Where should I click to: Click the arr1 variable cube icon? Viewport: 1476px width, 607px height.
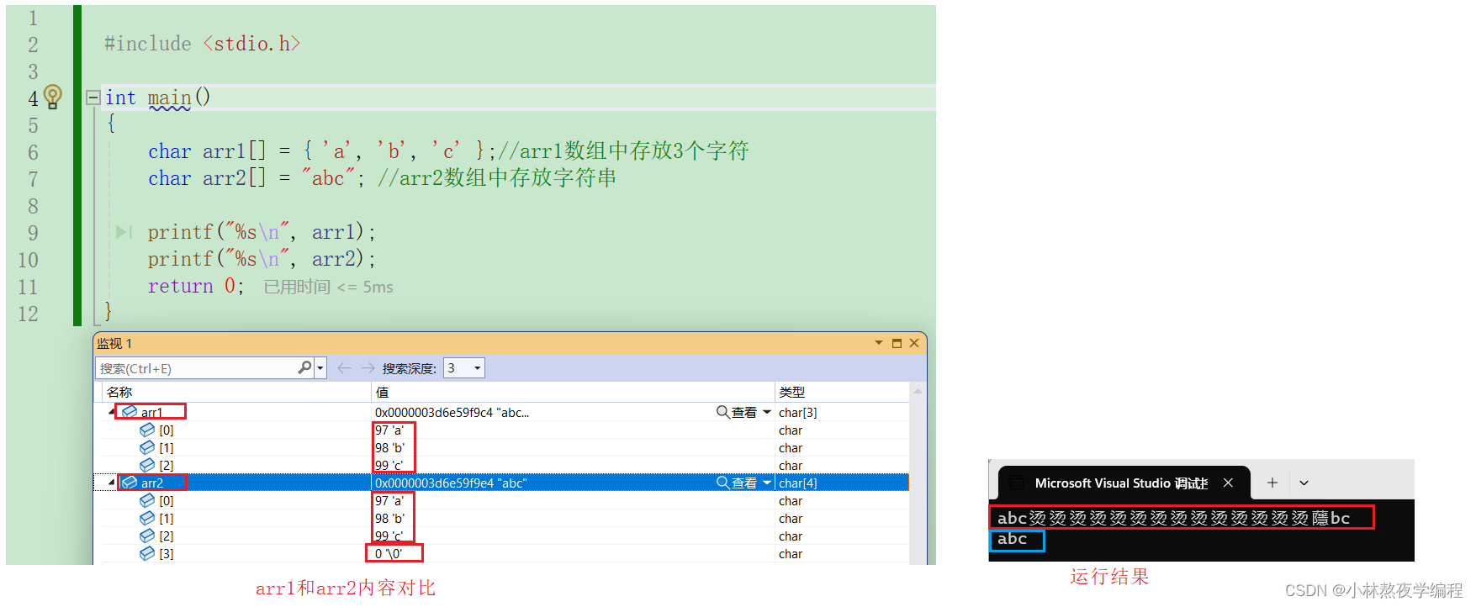130,412
